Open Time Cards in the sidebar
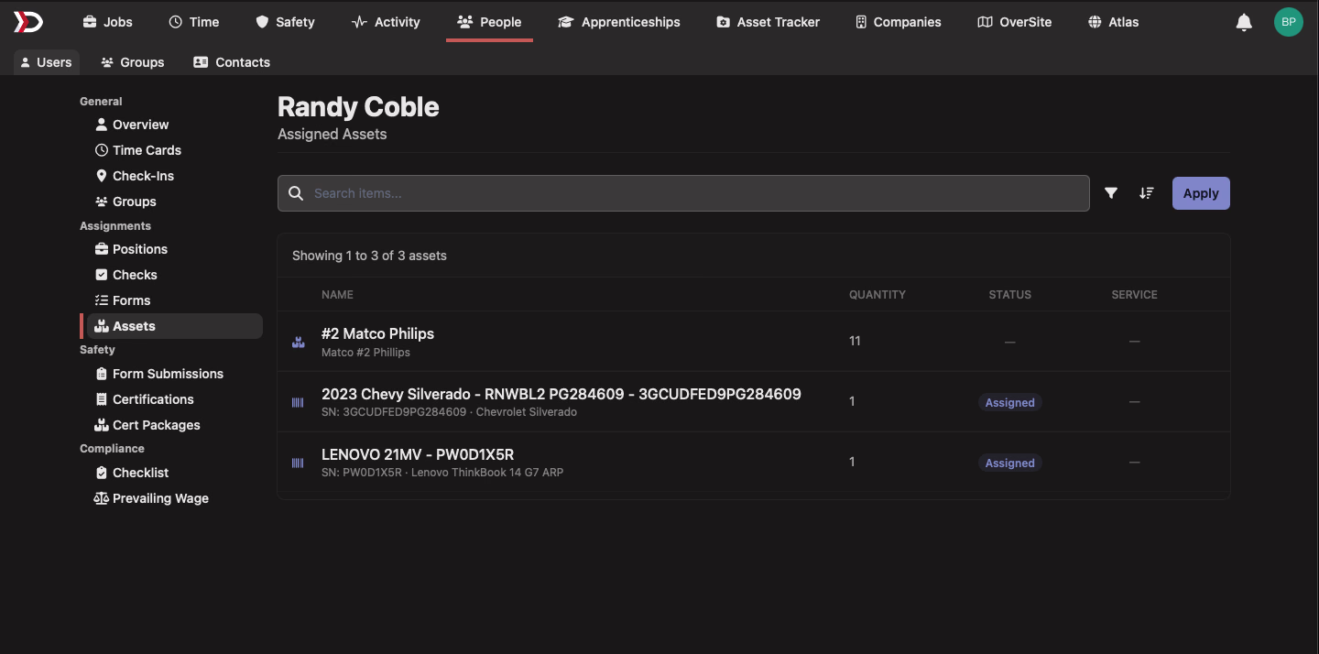 (147, 150)
